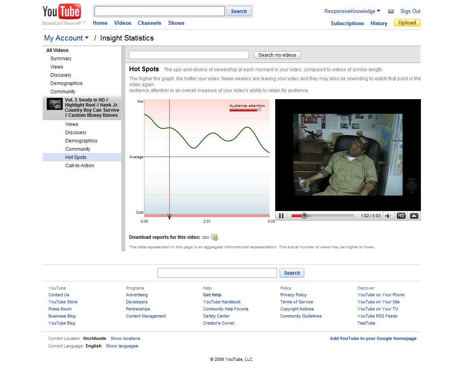Open Views under All Videos
Viewport: 465px width, 386px height.
click(x=57, y=67)
